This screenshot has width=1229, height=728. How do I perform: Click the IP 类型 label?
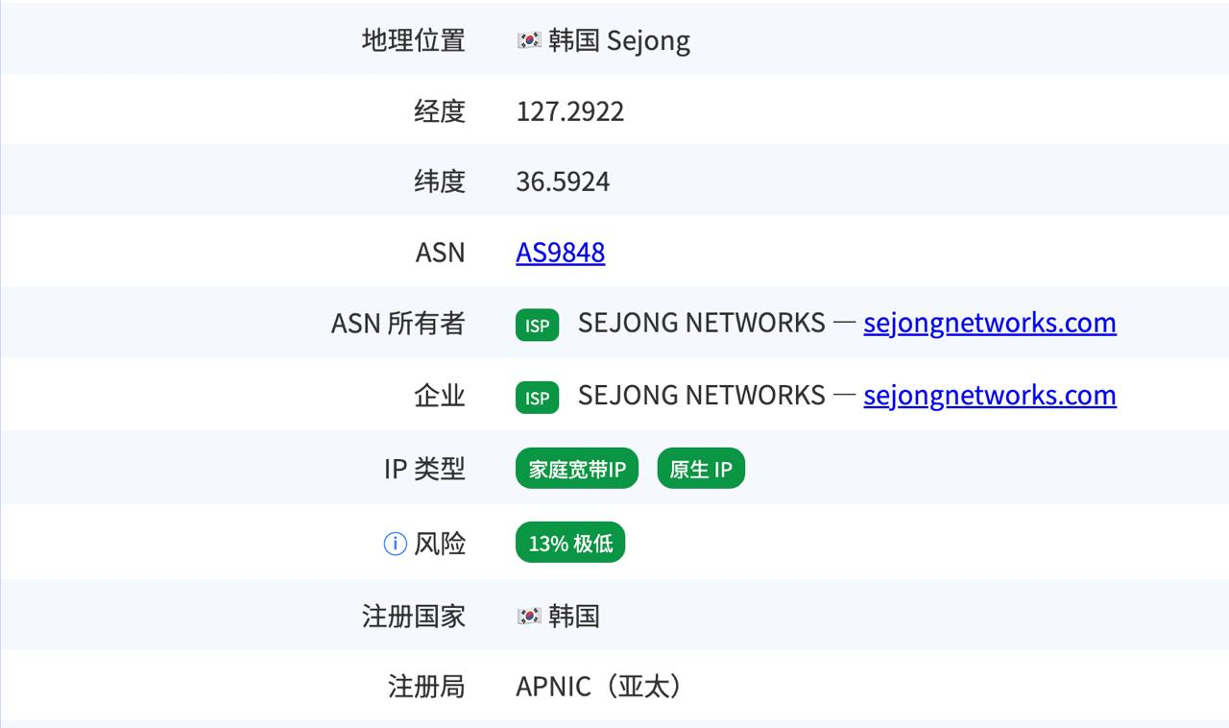pos(424,469)
